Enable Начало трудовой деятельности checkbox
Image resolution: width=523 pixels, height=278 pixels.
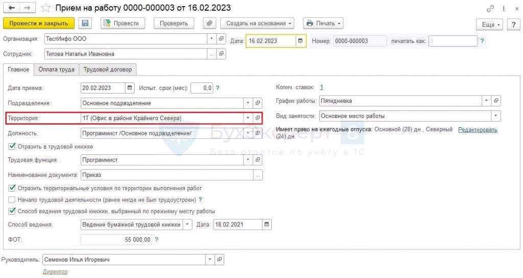(12, 200)
